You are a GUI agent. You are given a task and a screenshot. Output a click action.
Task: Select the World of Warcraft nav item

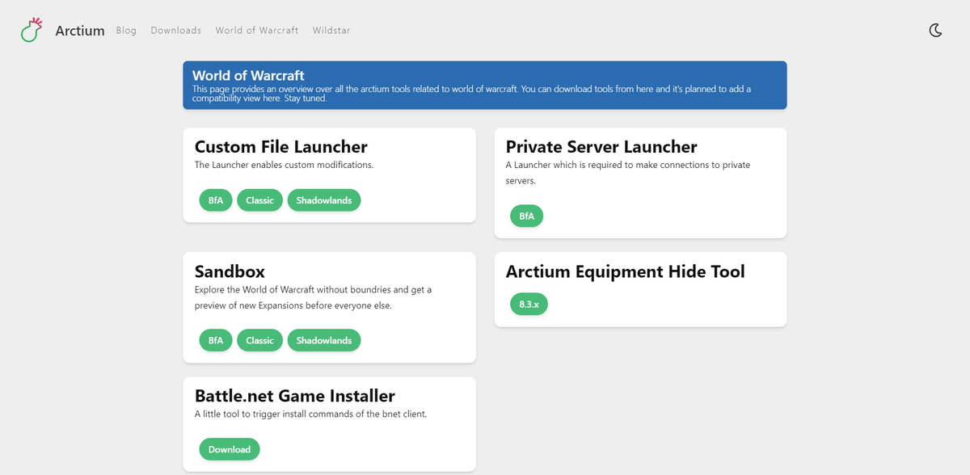tap(257, 30)
